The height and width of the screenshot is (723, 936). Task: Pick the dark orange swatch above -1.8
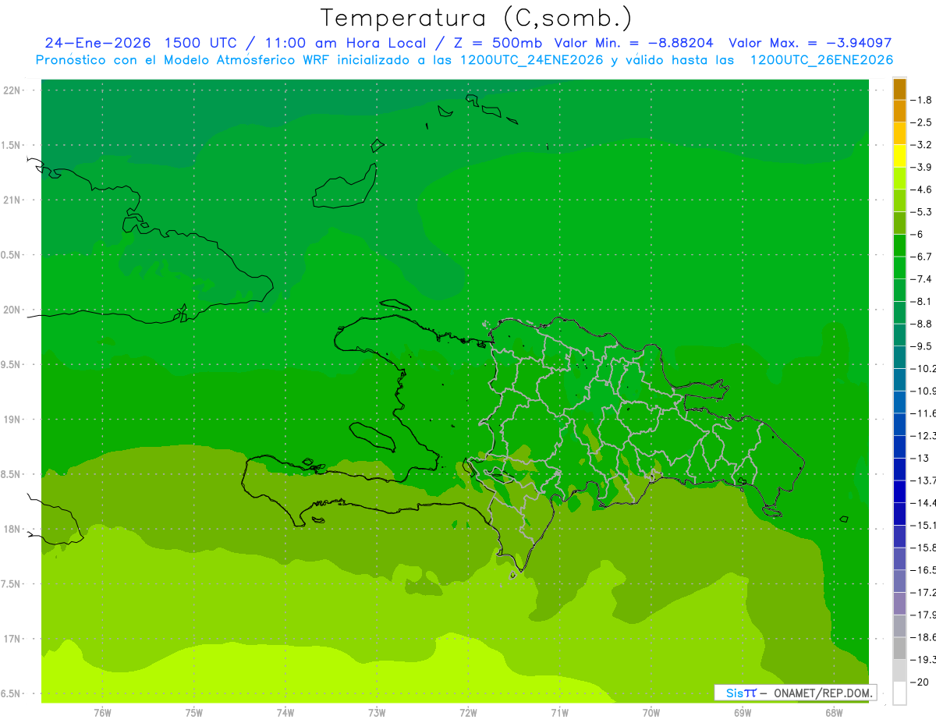click(899, 89)
